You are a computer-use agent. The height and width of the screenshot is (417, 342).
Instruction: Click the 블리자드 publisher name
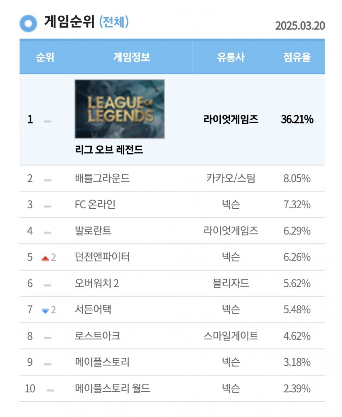click(x=231, y=283)
